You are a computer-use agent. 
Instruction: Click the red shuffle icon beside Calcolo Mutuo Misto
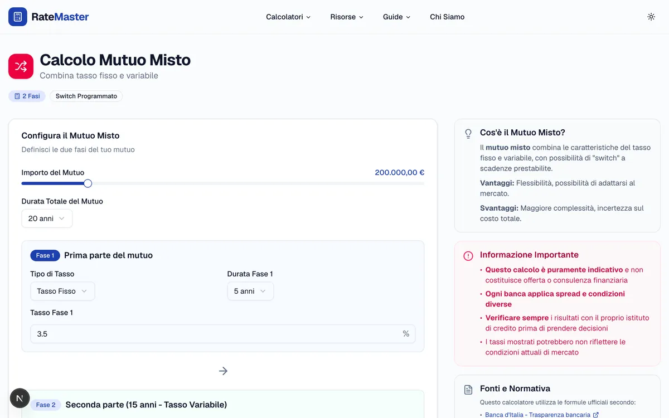click(x=21, y=67)
